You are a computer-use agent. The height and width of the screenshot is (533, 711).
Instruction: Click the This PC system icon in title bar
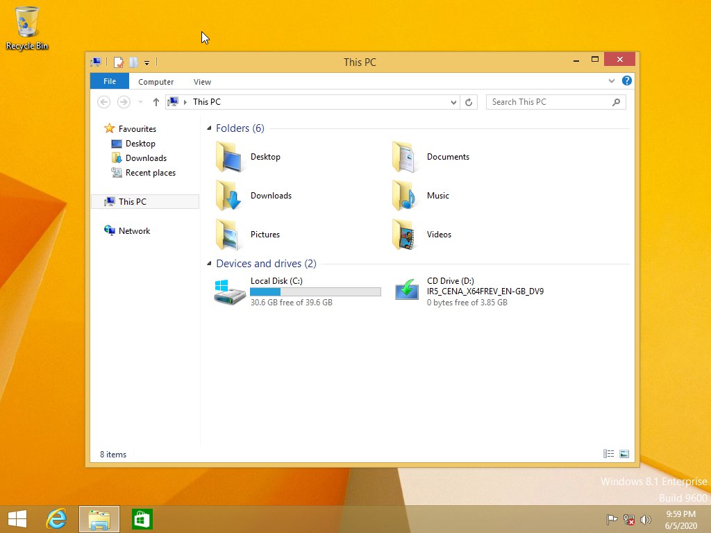96,62
